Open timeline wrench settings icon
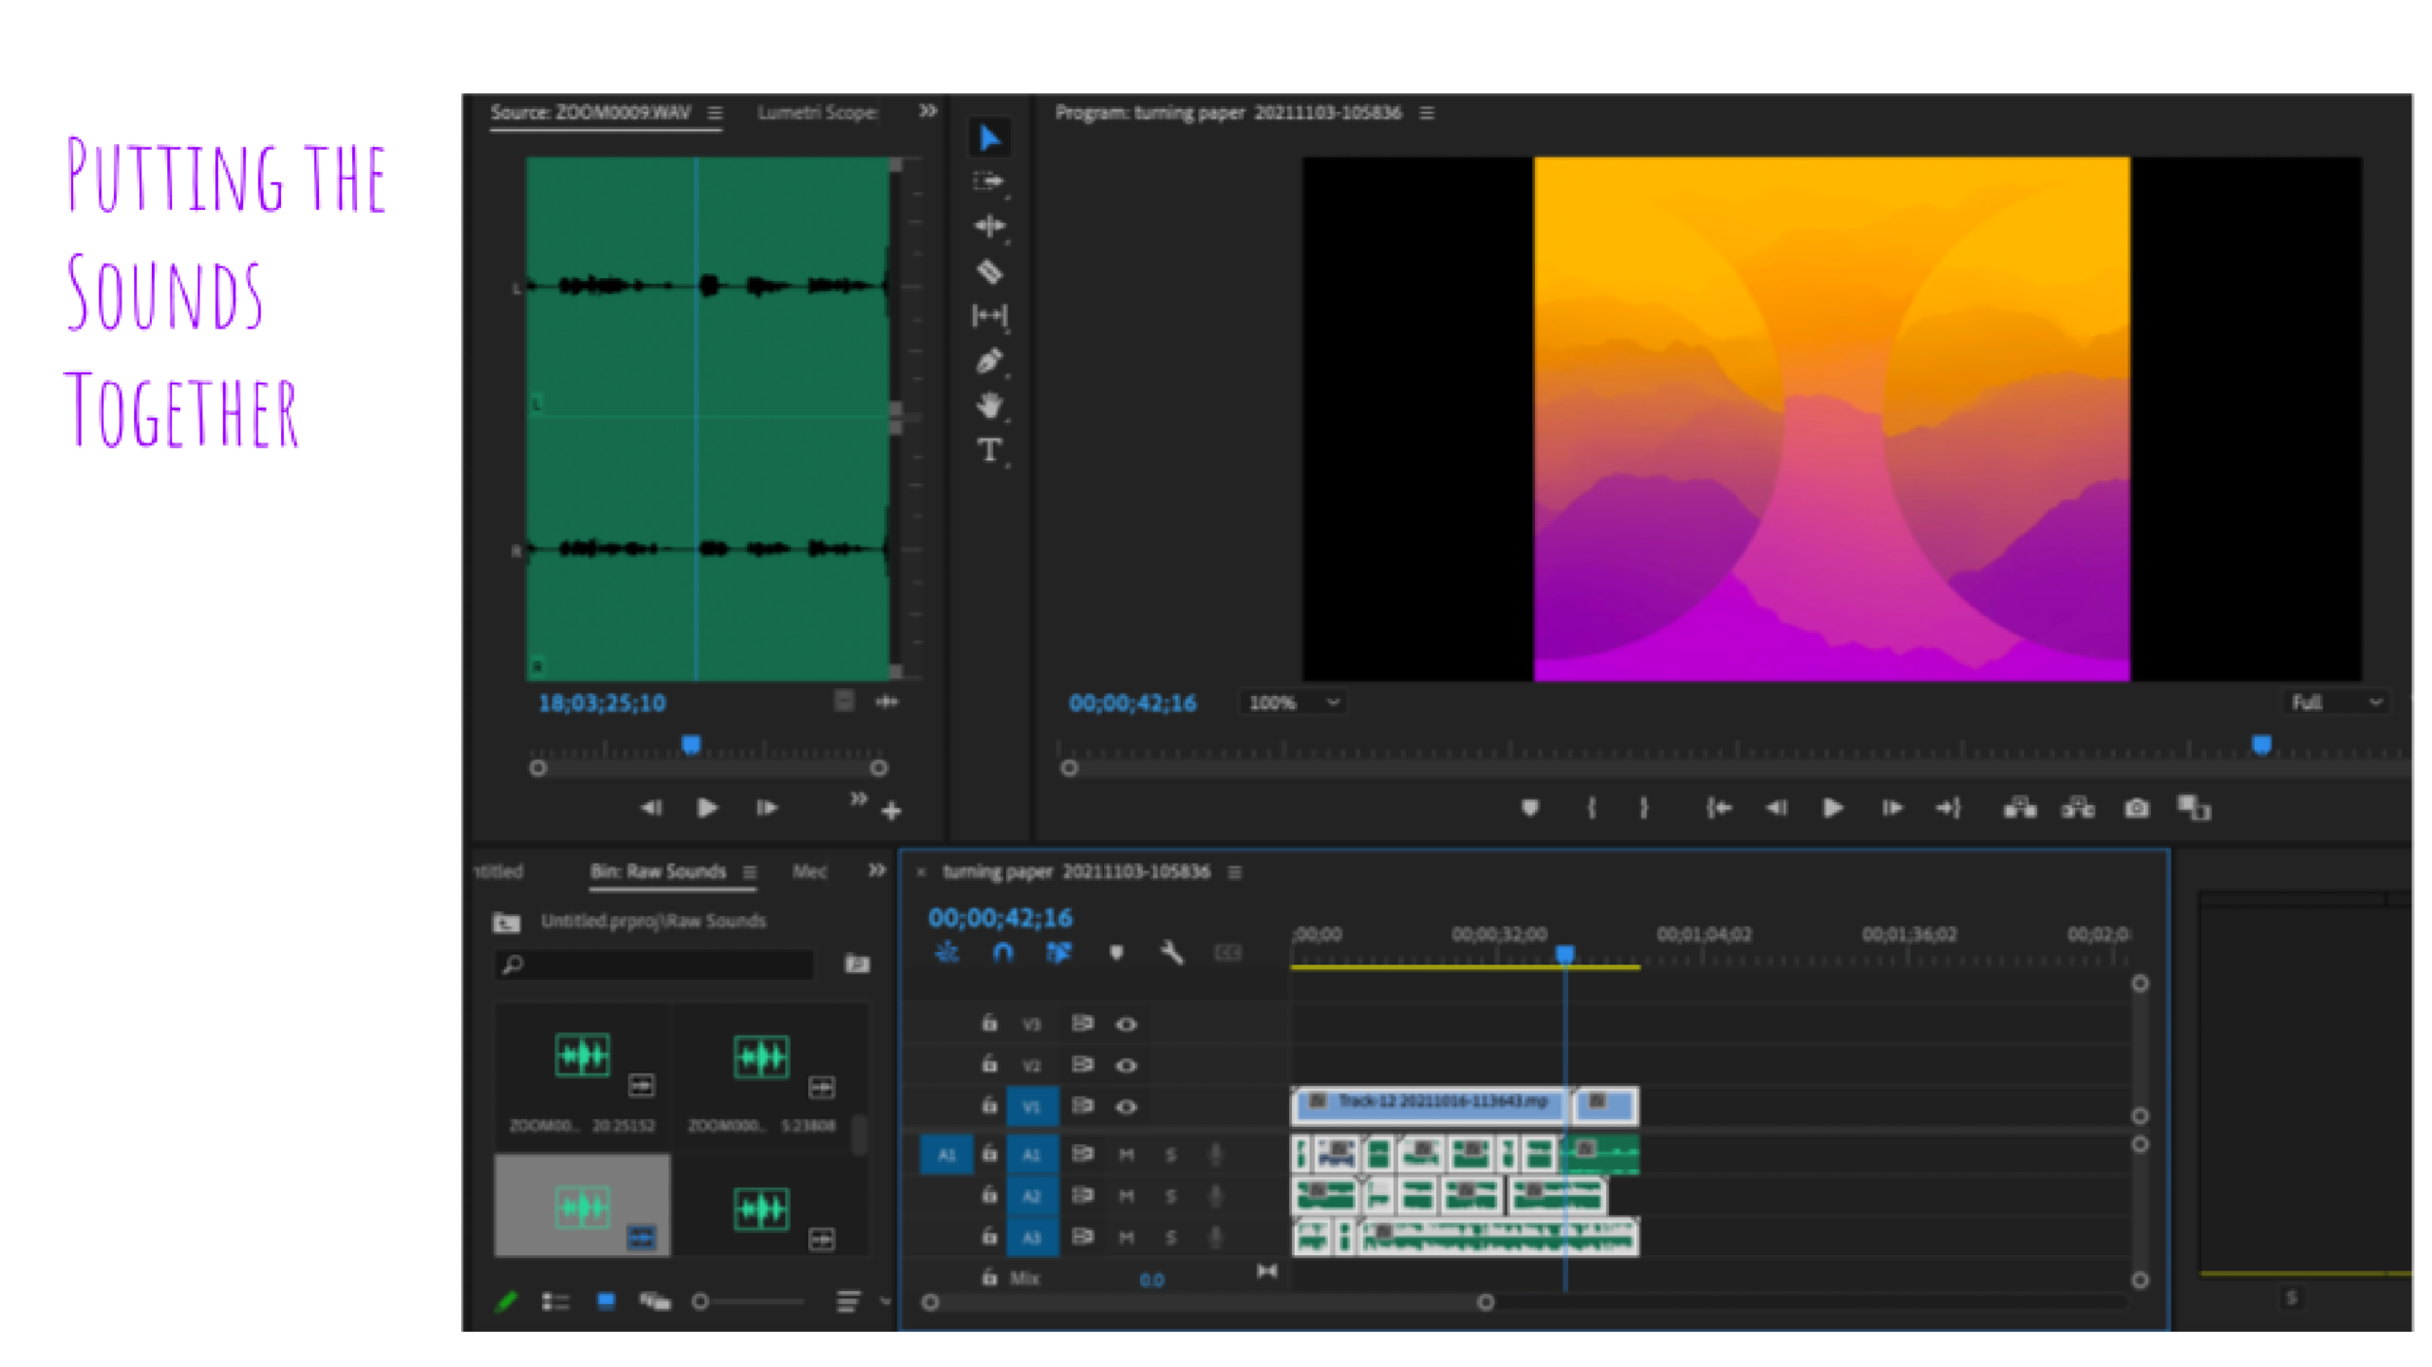The height and width of the screenshot is (1367, 2432). click(1171, 953)
